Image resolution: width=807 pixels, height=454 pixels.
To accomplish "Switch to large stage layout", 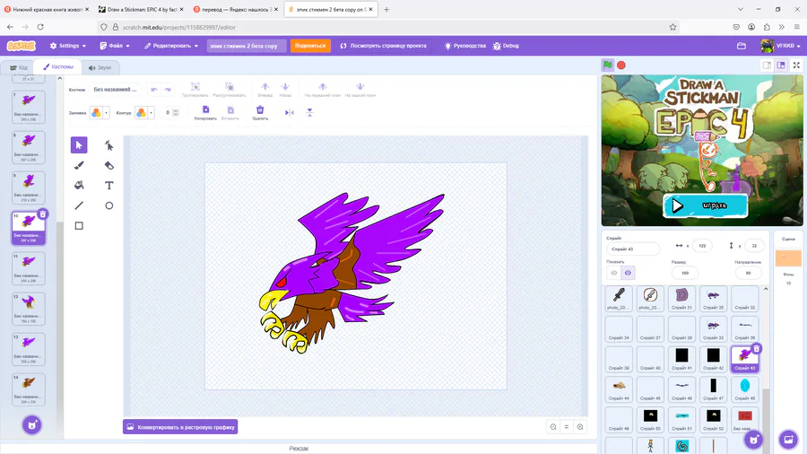I will [x=781, y=65].
